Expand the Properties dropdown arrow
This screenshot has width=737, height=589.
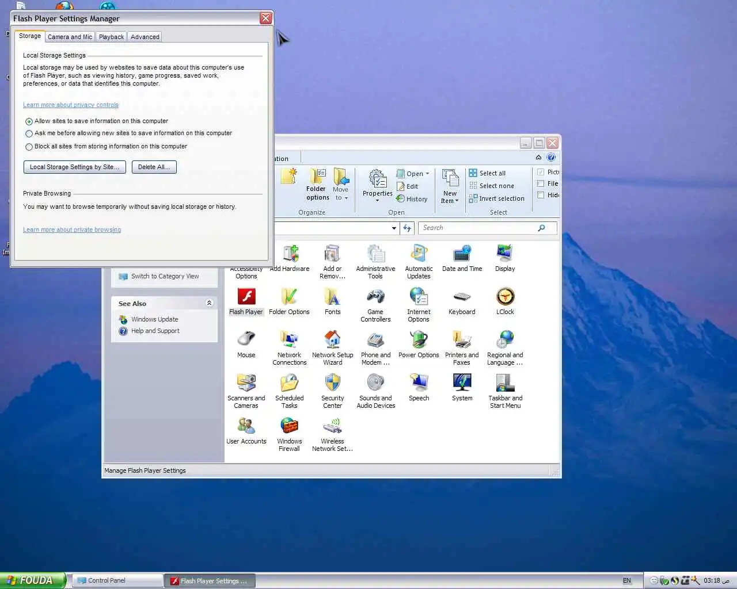point(378,201)
